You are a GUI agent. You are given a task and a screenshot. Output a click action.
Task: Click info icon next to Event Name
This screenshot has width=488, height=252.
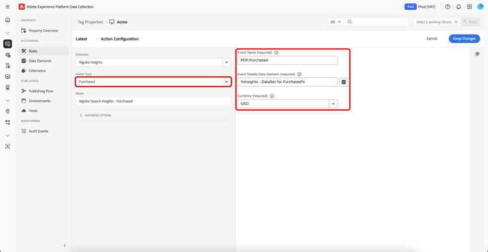coord(277,53)
